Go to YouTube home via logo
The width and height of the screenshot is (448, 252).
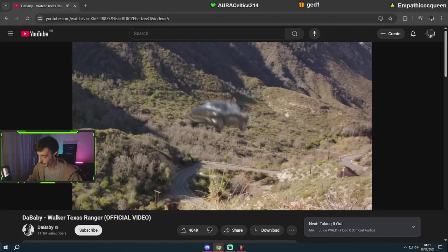(35, 34)
